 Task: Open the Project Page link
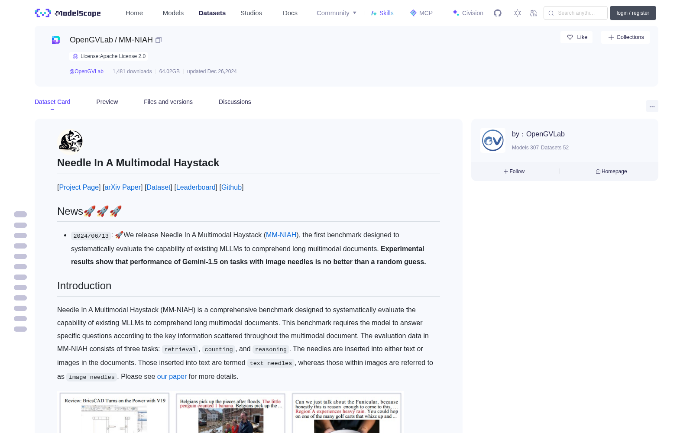point(79,187)
